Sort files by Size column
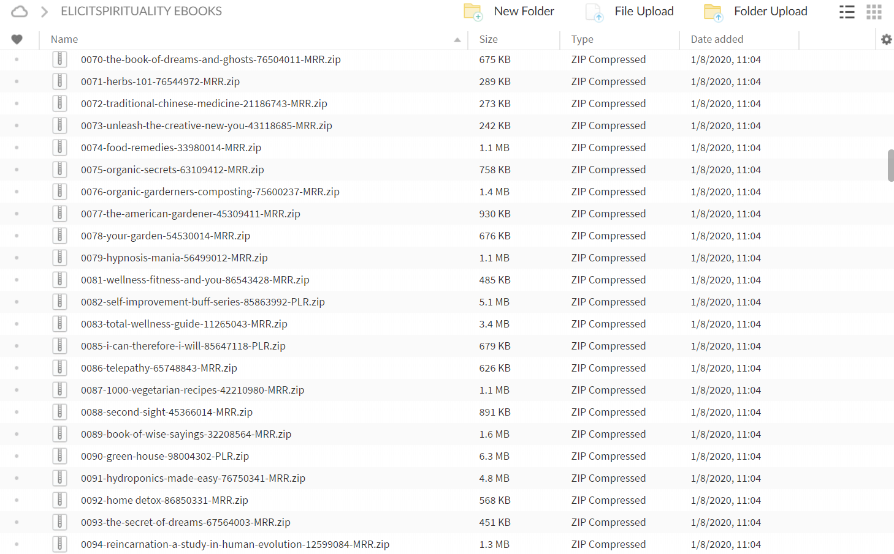Image resolution: width=894 pixels, height=554 pixels. click(x=489, y=39)
